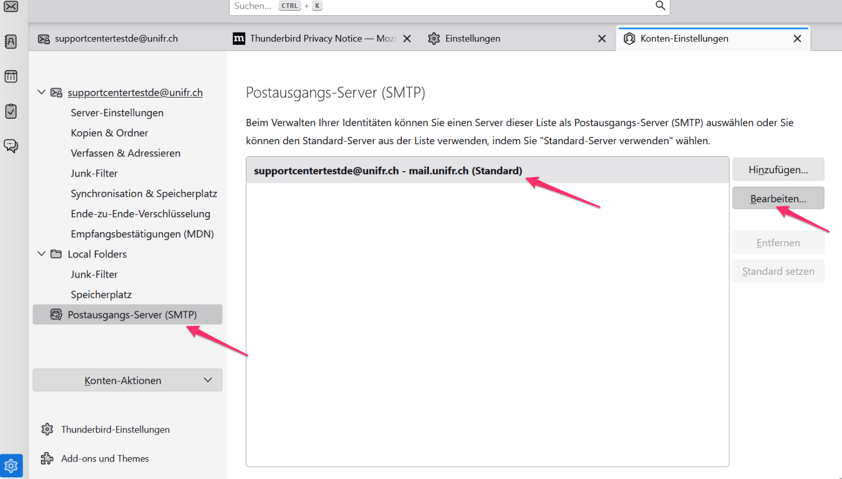Close the Einstellungen tab
Viewport: 842px width, 479px height.
(602, 39)
